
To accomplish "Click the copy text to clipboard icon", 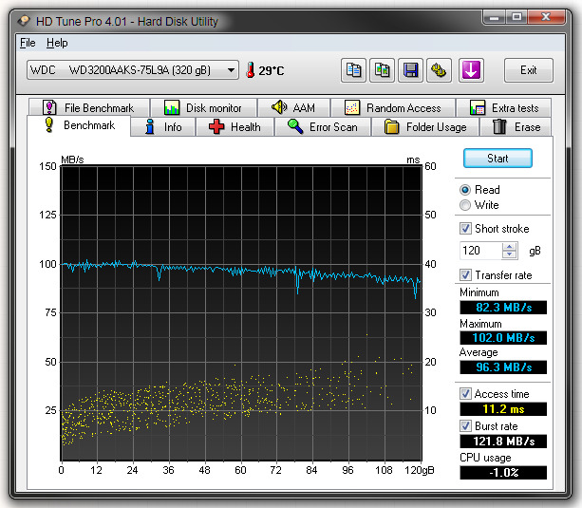I will [x=353, y=70].
